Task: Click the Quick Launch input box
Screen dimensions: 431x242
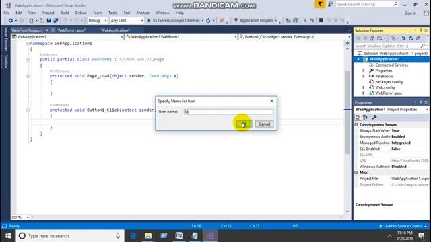Action: click(x=364, y=5)
